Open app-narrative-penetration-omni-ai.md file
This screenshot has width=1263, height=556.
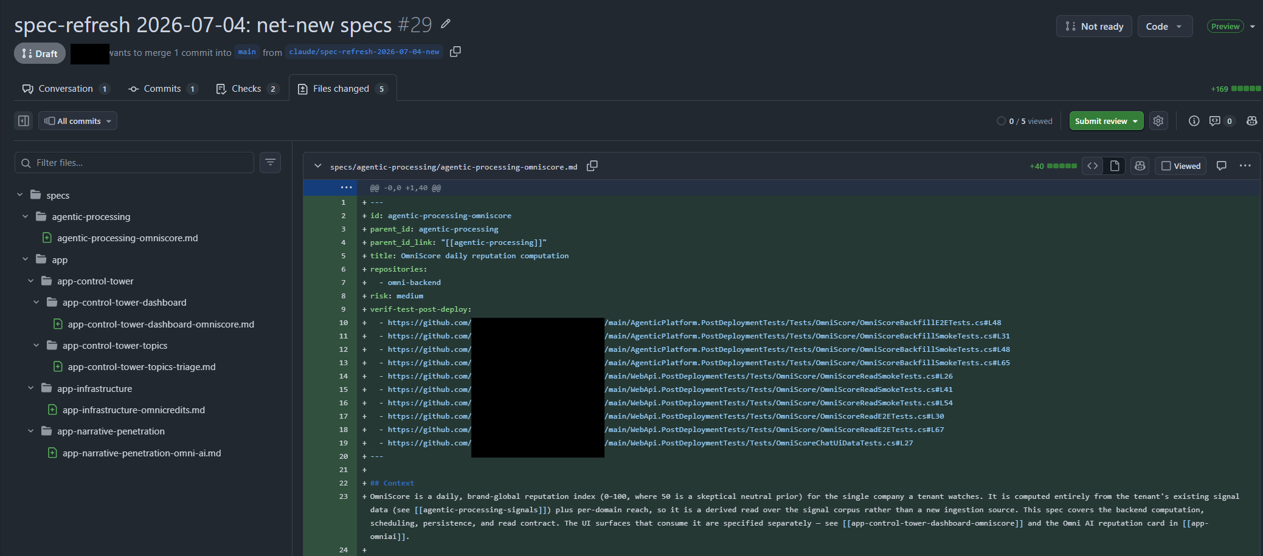[x=141, y=453]
